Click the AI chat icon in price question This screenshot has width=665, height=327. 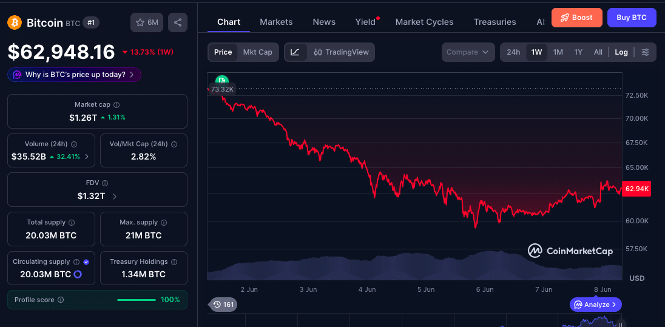[x=17, y=75]
